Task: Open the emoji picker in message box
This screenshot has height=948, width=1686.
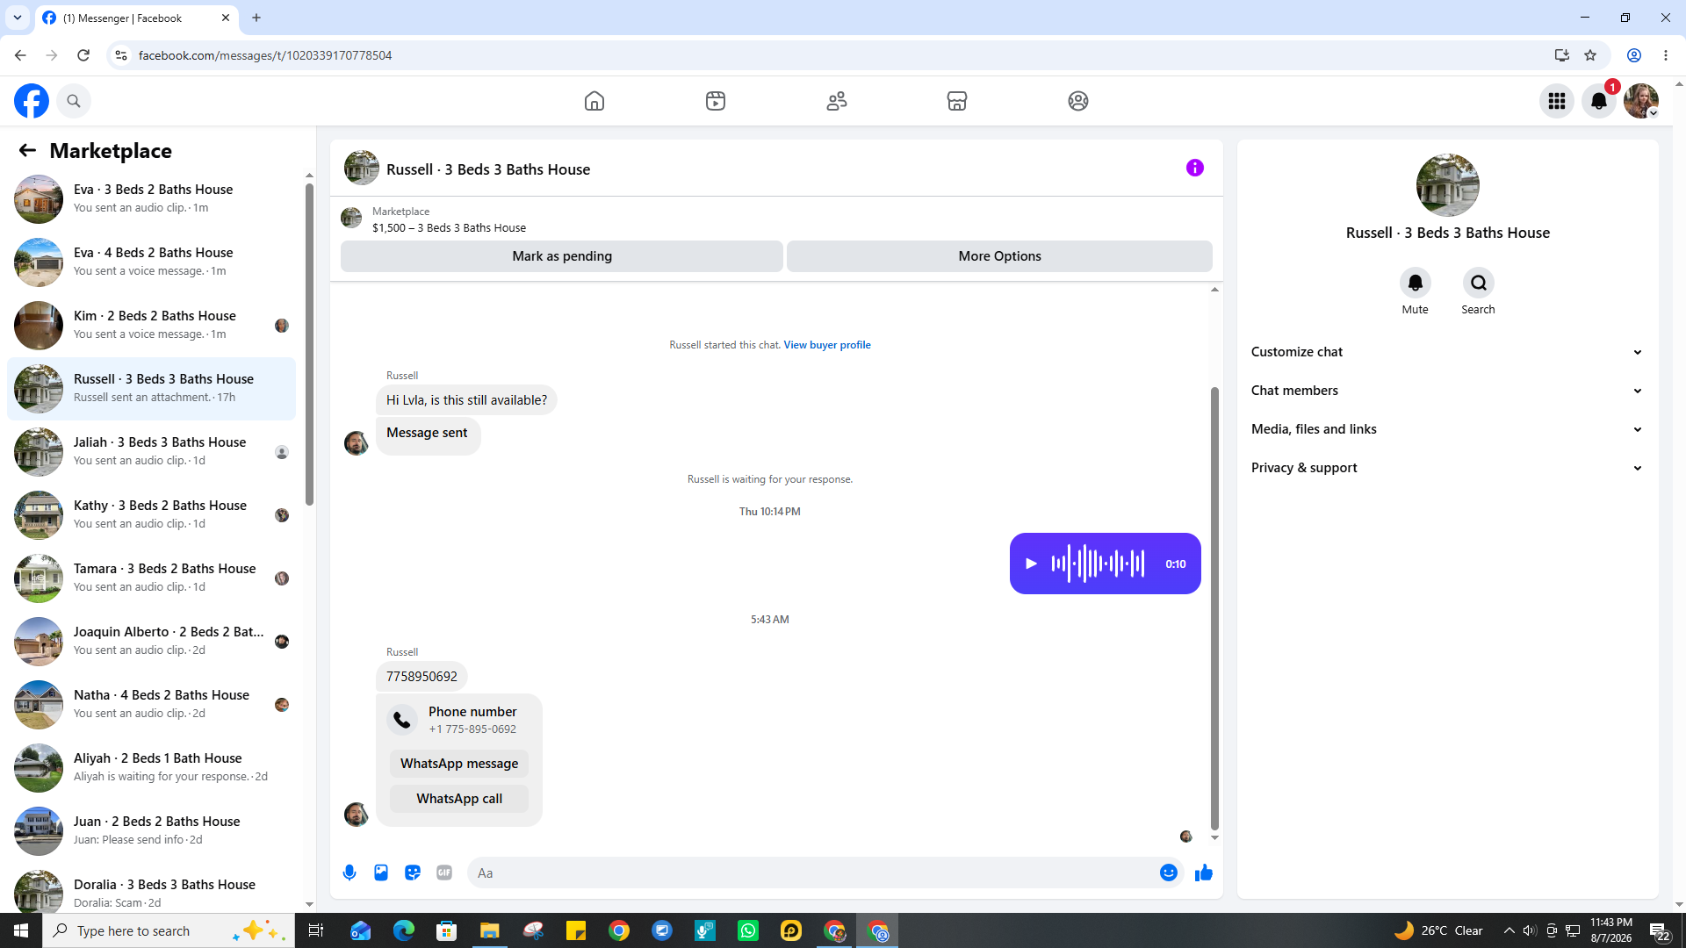Action: tap(1169, 873)
